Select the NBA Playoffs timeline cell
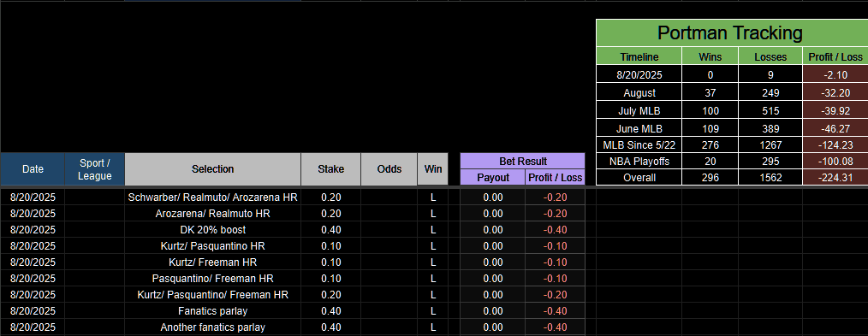Image resolution: width=868 pixels, height=336 pixels. (x=639, y=162)
